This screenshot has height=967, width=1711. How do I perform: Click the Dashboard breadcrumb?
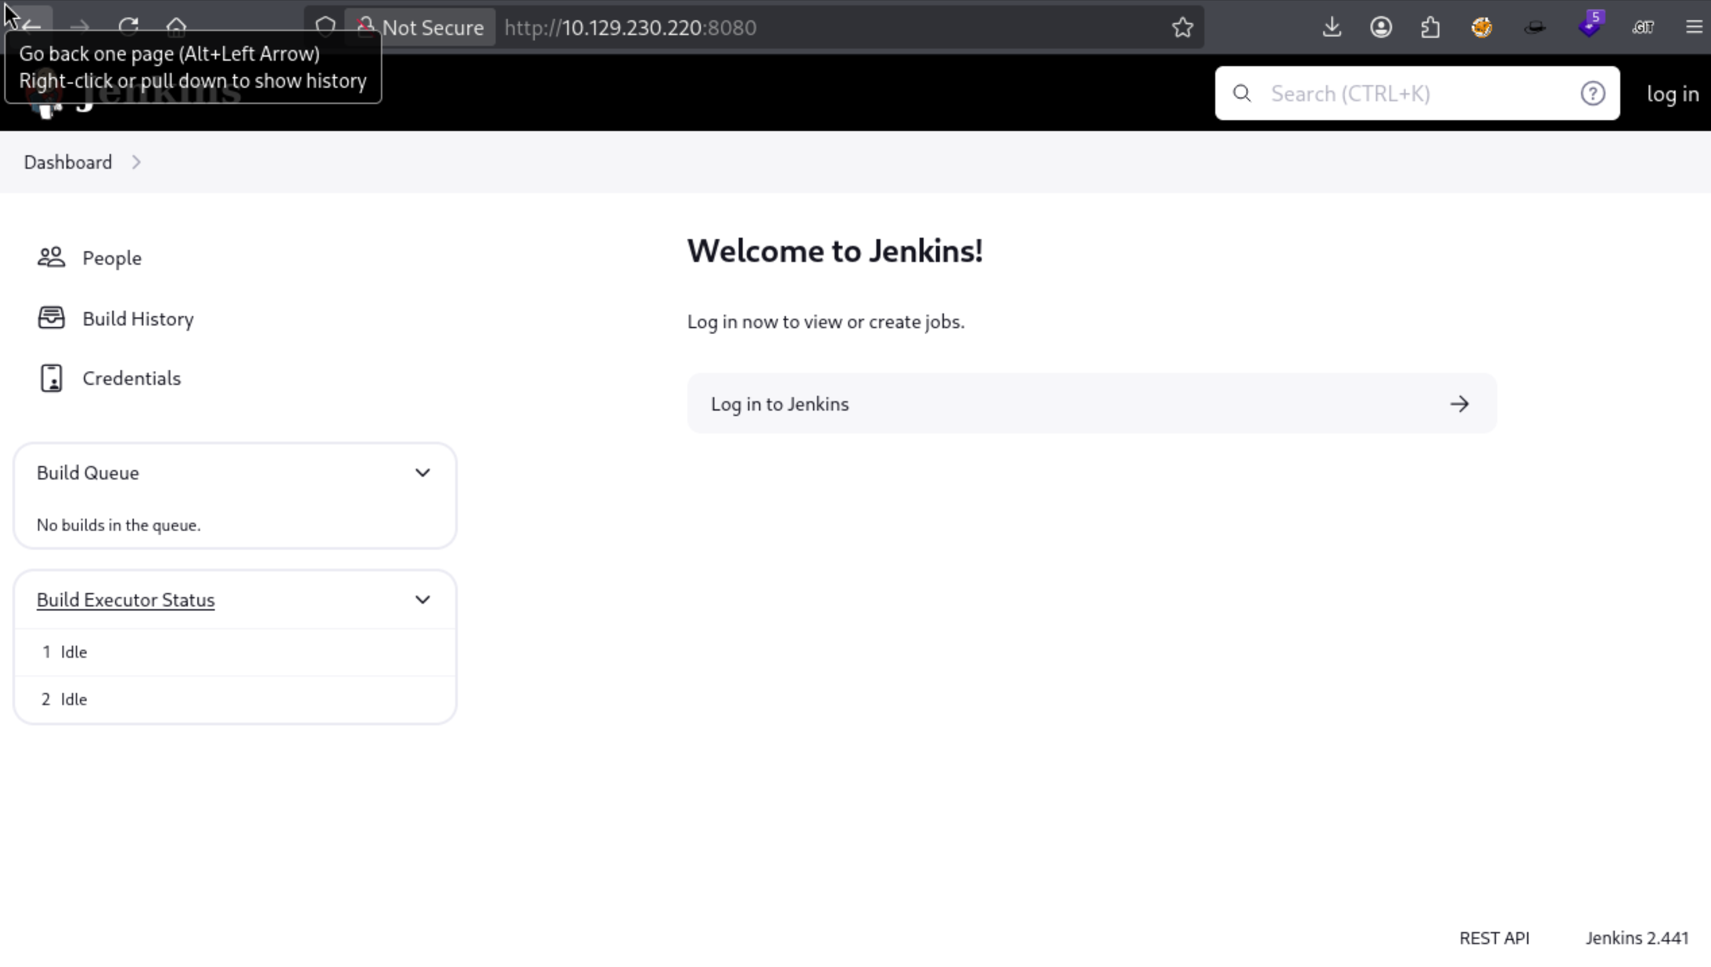coord(68,162)
